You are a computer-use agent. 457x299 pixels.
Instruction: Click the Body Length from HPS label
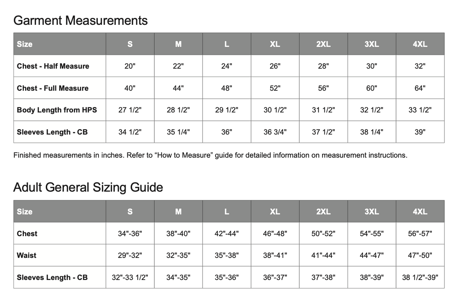click(x=57, y=110)
